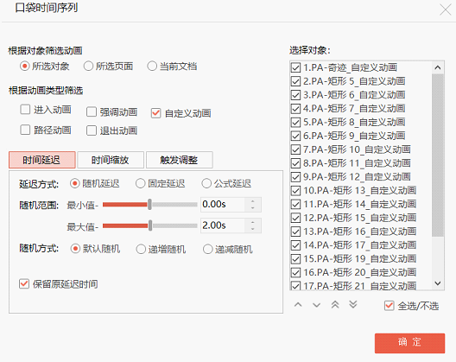Enable the 进入动画 checkbox
The width and height of the screenshot is (456, 362).
[25, 110]
